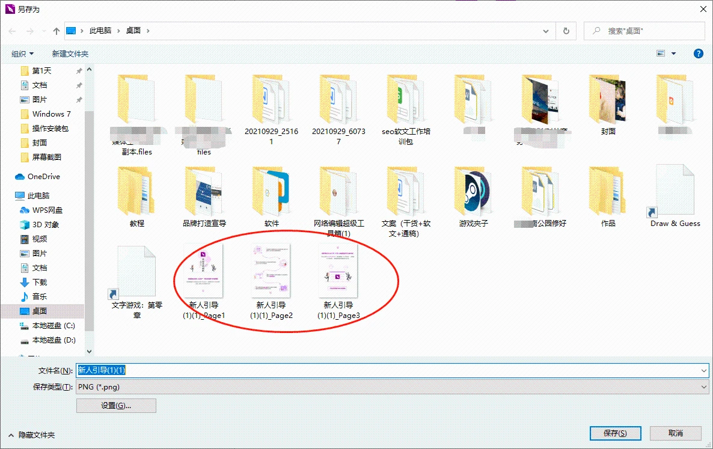The height and width of the screenshot is (449, 713).
Task: Open view options dropdown arrow
Action: click(674, 53)
